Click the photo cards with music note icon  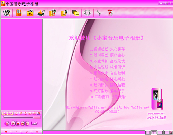point(7,12)
